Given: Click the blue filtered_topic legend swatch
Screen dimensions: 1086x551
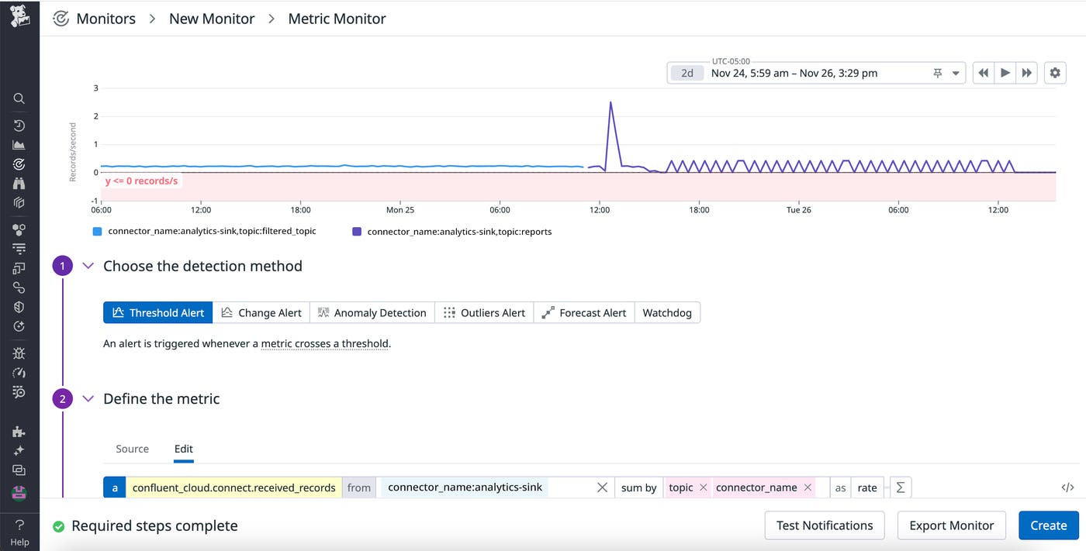Looking at the screenshot, I should click(97, 231).
